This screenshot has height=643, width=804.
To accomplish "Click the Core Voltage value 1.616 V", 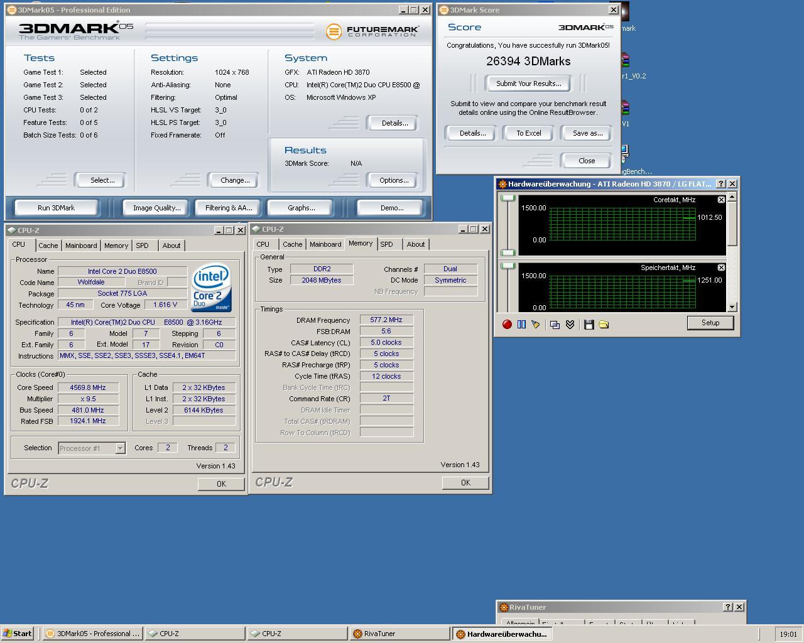I will (x=165, y=305).
